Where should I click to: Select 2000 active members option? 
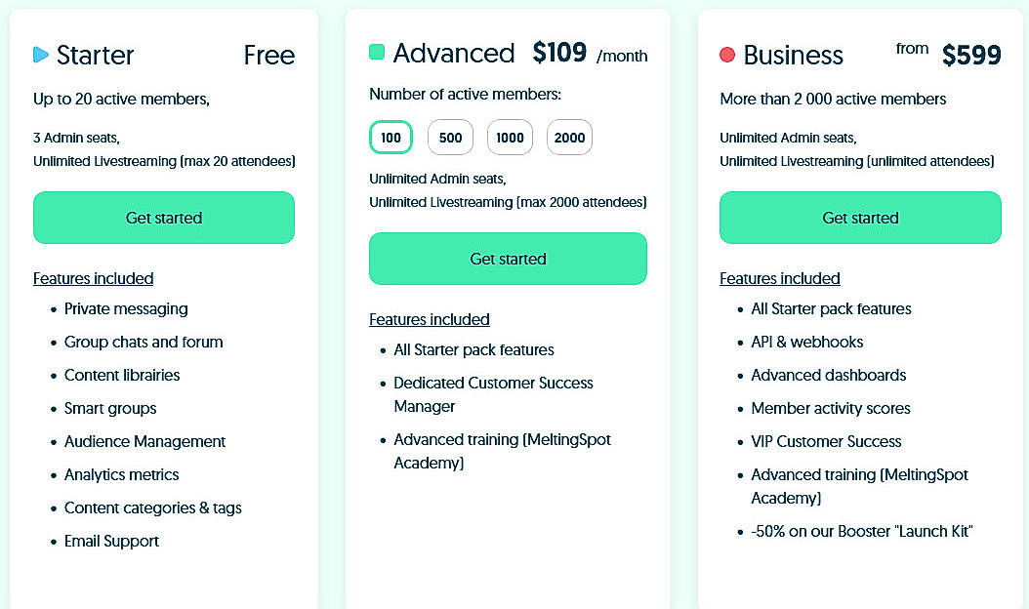click(x=569, y=138)
